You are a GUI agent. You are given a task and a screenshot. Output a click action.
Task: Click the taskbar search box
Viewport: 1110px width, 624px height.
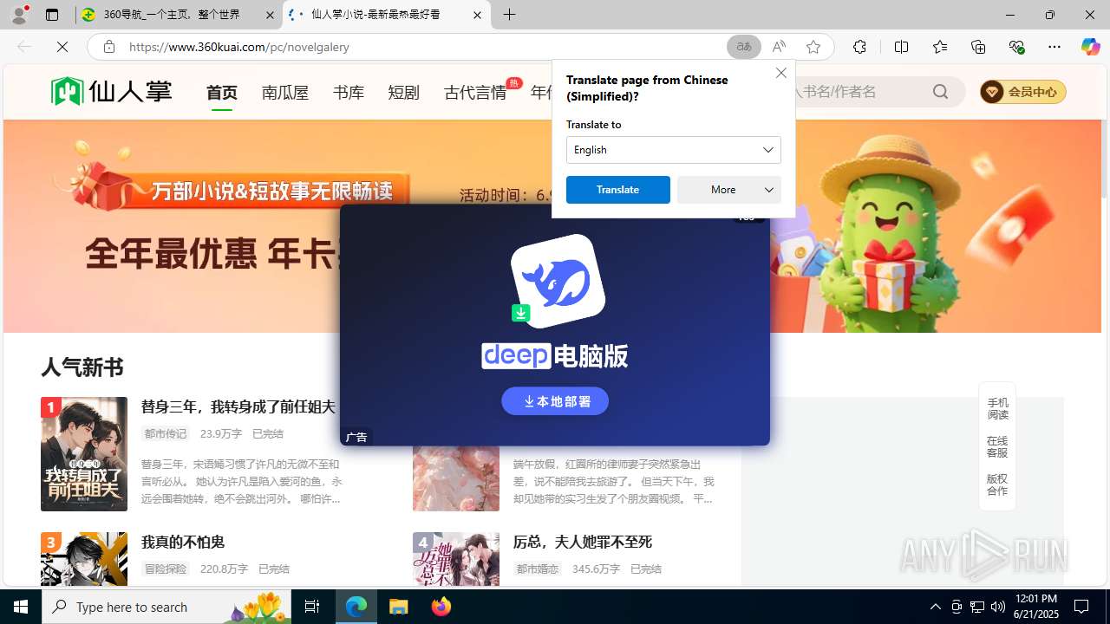(x=166, y=607)
